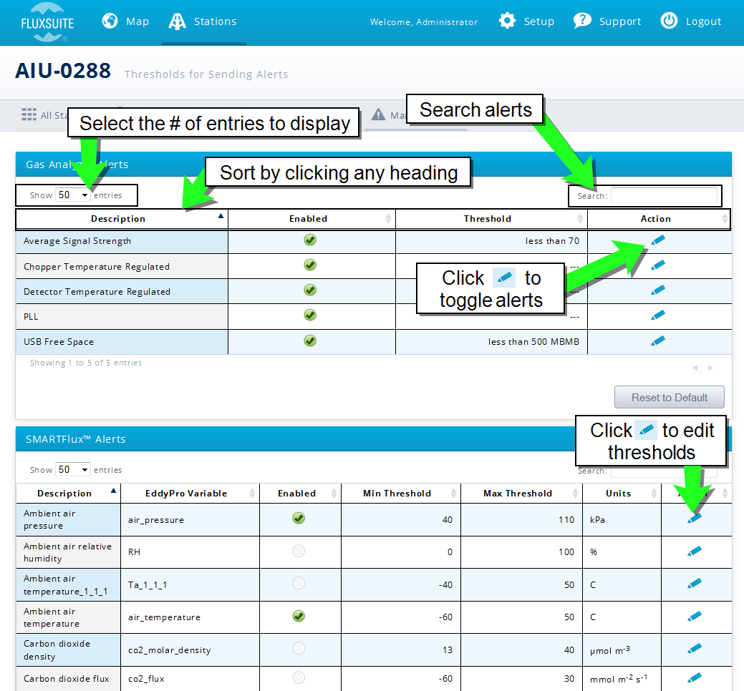Edit Ambient air relative humidity pencil

(x=694, y=552)
